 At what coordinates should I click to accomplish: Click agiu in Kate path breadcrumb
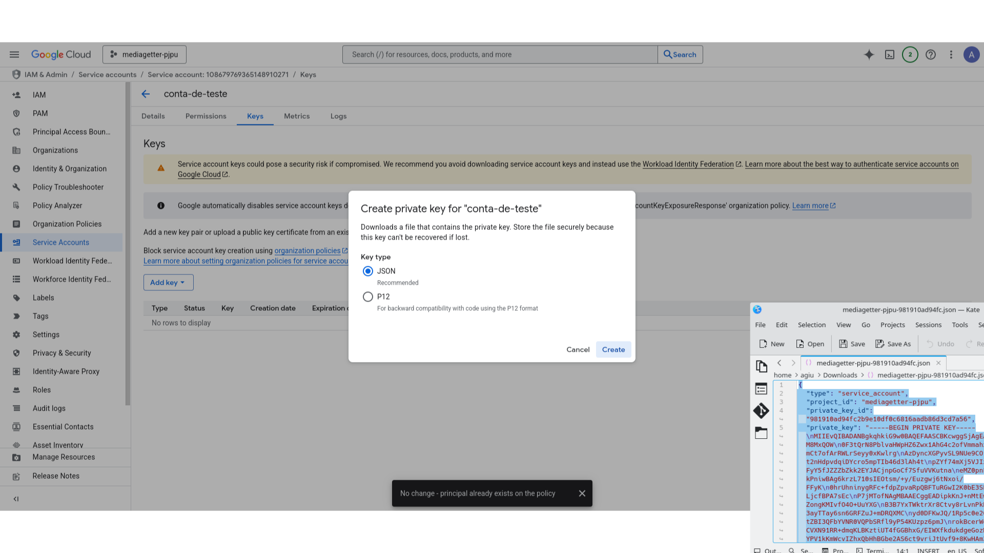point(807,375)
